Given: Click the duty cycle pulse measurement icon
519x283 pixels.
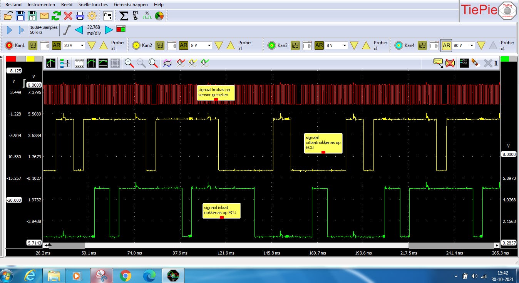Looking at the screenshot, I should (x=147, y=16).
